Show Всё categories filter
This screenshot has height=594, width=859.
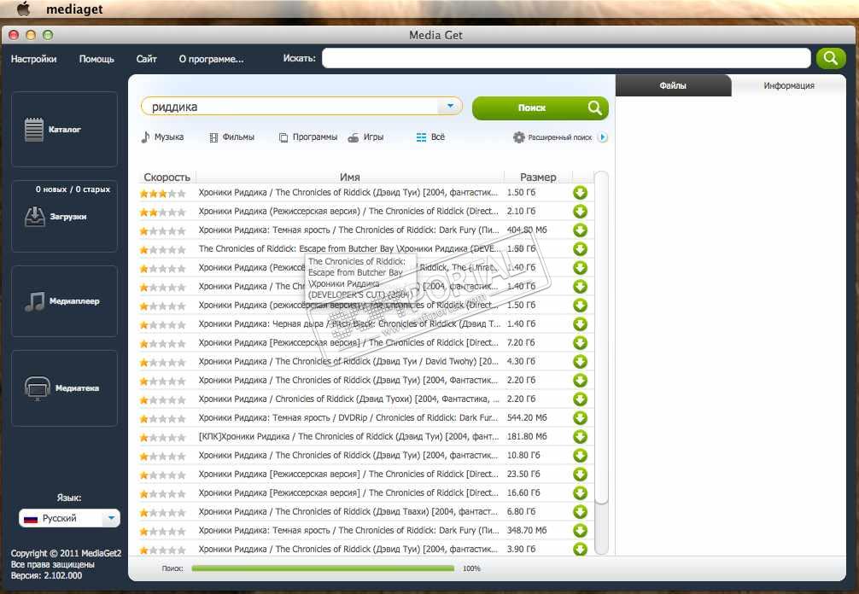(x=430, y=137)
